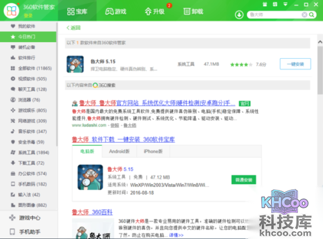The image size is (323, 239).
Task: Open 手机助手 at sidebar bottom
Action: 25,232
